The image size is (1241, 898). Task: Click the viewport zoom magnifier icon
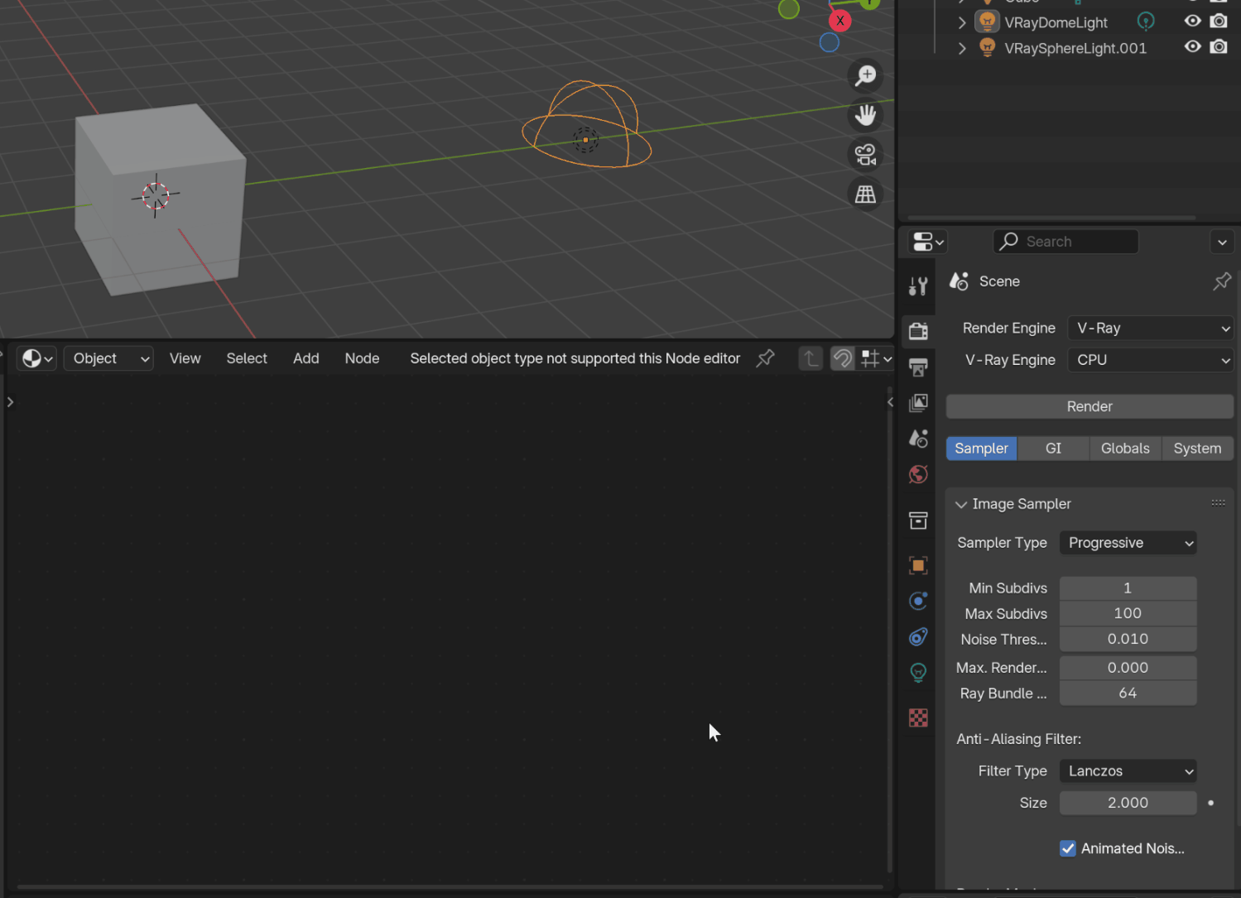click(865, 75)
